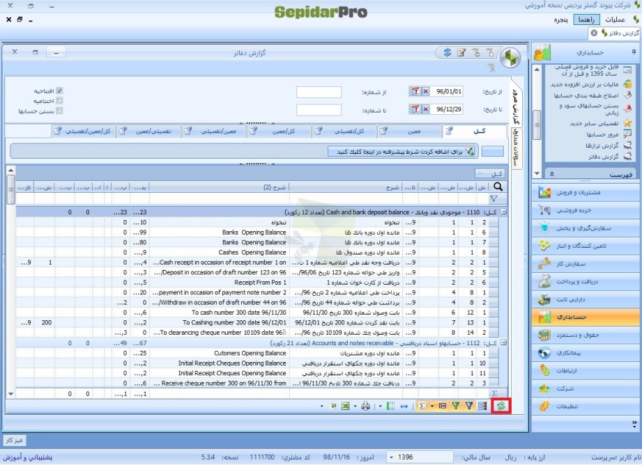Screen dimensions: 642x465
Task: Click the blue funnel filter icon
Action: click(x=469, y=406)
